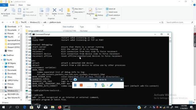Expand the 3D Objects node
Image resolution: width=196 pixels, height=110 pixels.
pyautogui.click(x=3, y=63)
